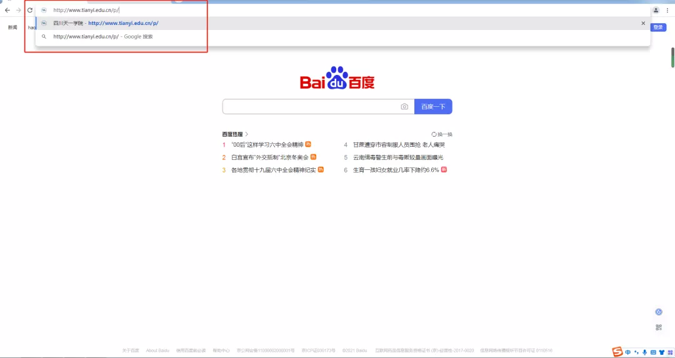Open the Chrome profile avatar icon
The height and width of the screenshot is (358, 675).
click(x=656, y=11)
